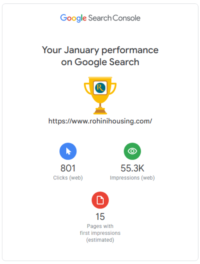200x264 pixels.
Task: Click the "(estimated)" note text
Action: point(100,240)
